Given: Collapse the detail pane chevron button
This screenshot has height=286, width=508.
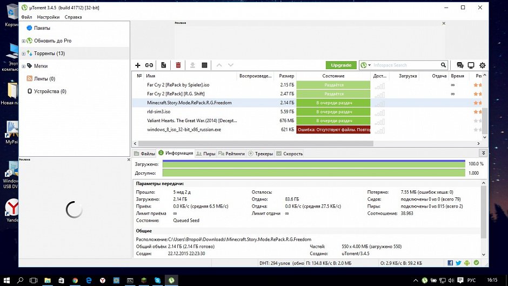Looking at the screenshot, I should pyautogui.click(x=483, y=152).
